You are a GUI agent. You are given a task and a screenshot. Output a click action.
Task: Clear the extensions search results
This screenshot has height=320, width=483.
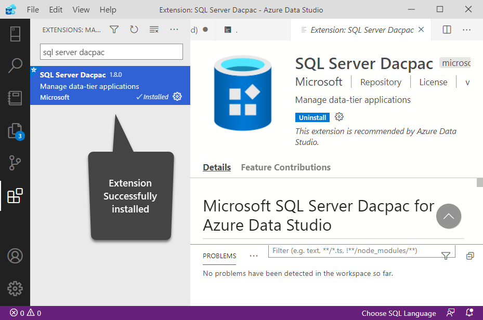pyautogui.click(x=154, y=30)
